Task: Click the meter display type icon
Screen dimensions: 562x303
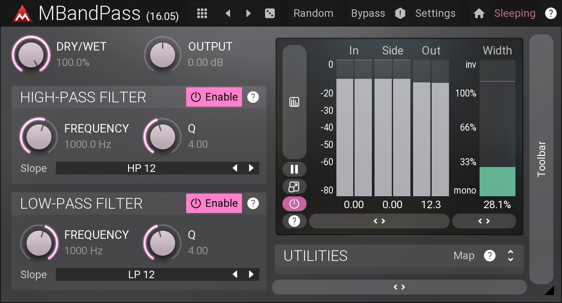Action: 294,102
